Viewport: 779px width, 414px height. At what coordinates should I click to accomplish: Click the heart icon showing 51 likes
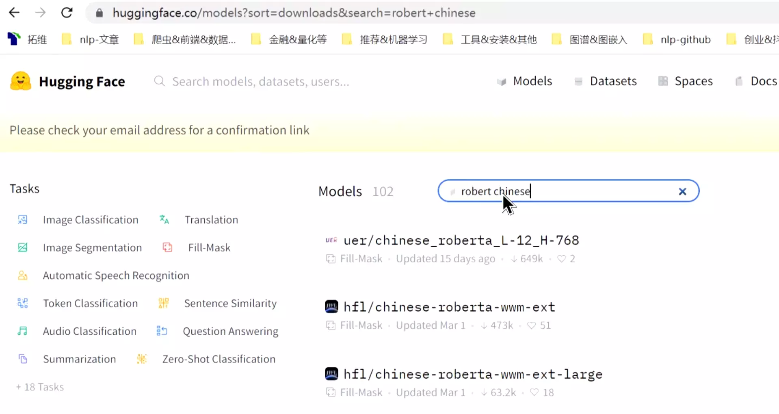(531, 325)
